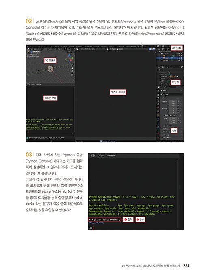Click the green Y axis on the navigation gizmo

[x=72, y=58]
